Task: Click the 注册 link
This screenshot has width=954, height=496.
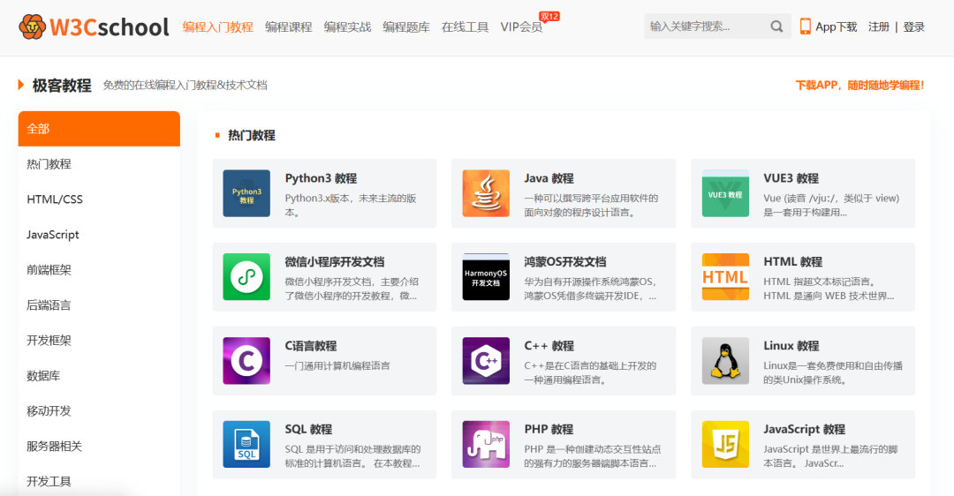Action: tap(879, 26)
